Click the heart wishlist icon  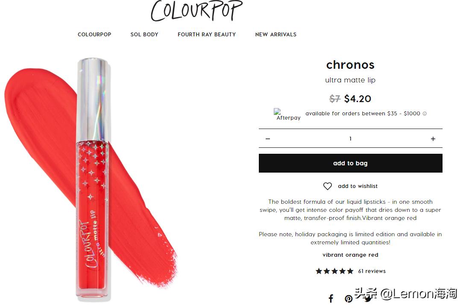327,186
